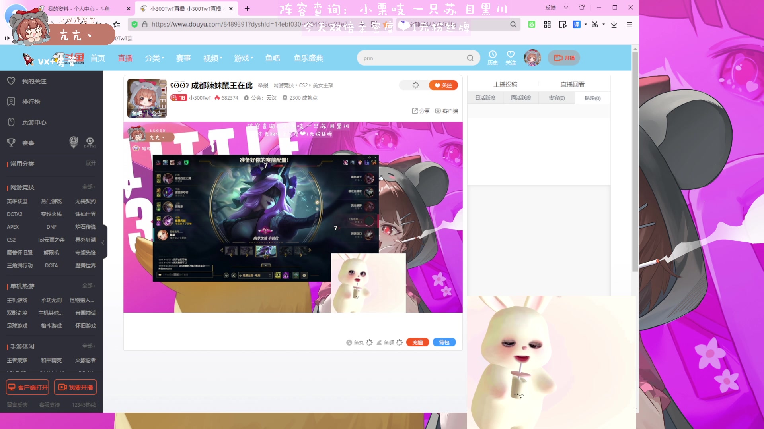Close the 小300TwT直播 tab

point(231,8)
